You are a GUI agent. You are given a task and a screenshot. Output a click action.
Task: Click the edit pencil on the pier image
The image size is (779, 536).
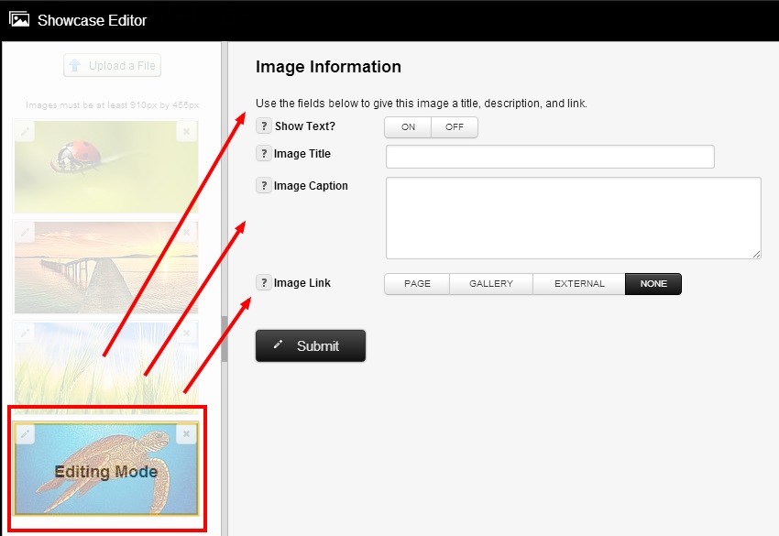(26, 233)
